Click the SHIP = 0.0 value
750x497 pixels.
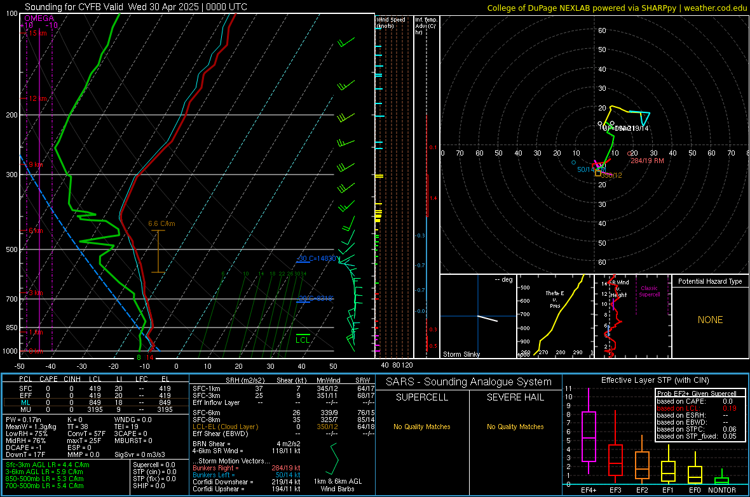149,486
